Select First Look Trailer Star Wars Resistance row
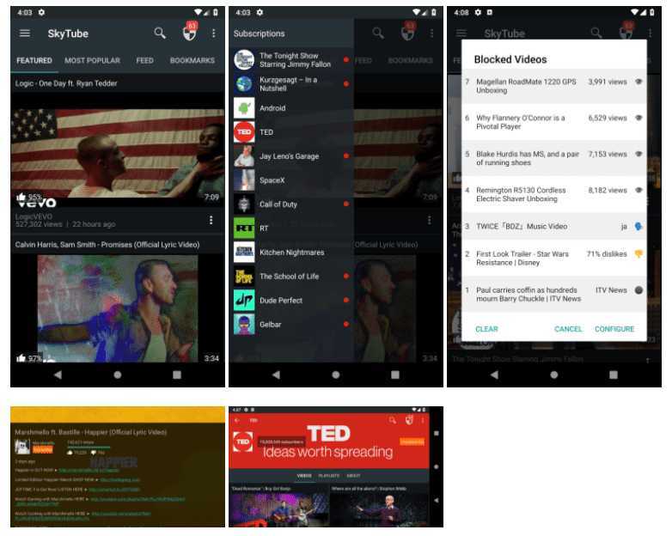This screenshot has width=672, height=536. (x=553, y=259)
